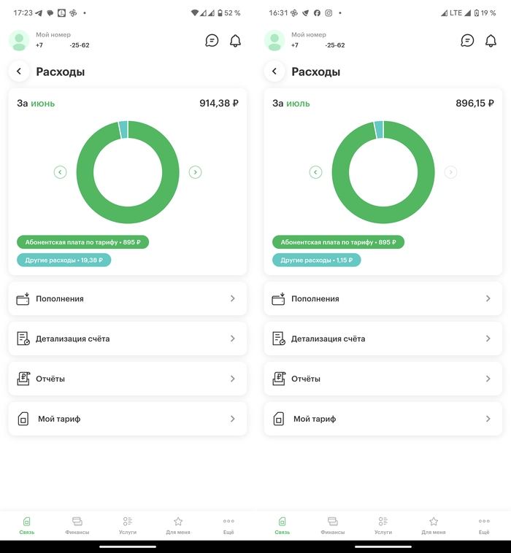Image resolution: width=511 pixels, height=553 pixels.
Task: Tap the green июнь month label
Action: pos(42,104)
